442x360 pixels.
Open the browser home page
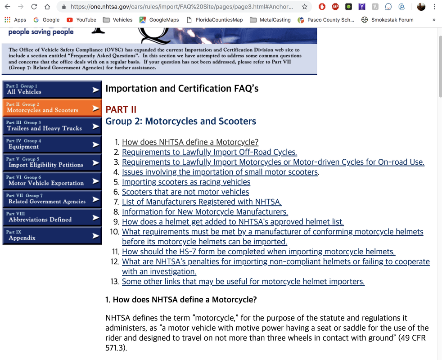[x=47, y=6]
